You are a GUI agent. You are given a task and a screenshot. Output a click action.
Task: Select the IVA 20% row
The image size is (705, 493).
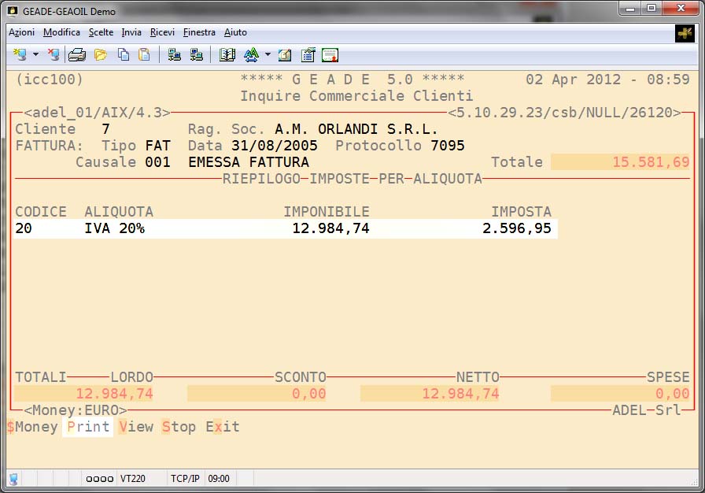(x=285, y=229)
